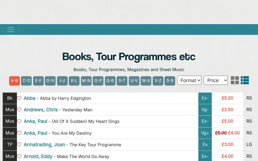Image resolution: width=258 pixels, height=161 pixels.
Task: Favourite the Abba by Harry Edgington book
Action: [19, 98]
